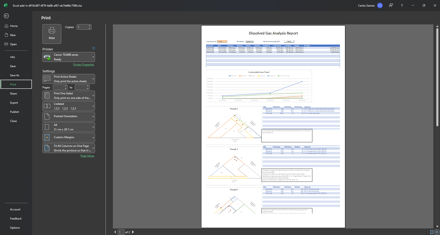Select Export in the sidebar
Screen dimensions: 440x235
14,103
